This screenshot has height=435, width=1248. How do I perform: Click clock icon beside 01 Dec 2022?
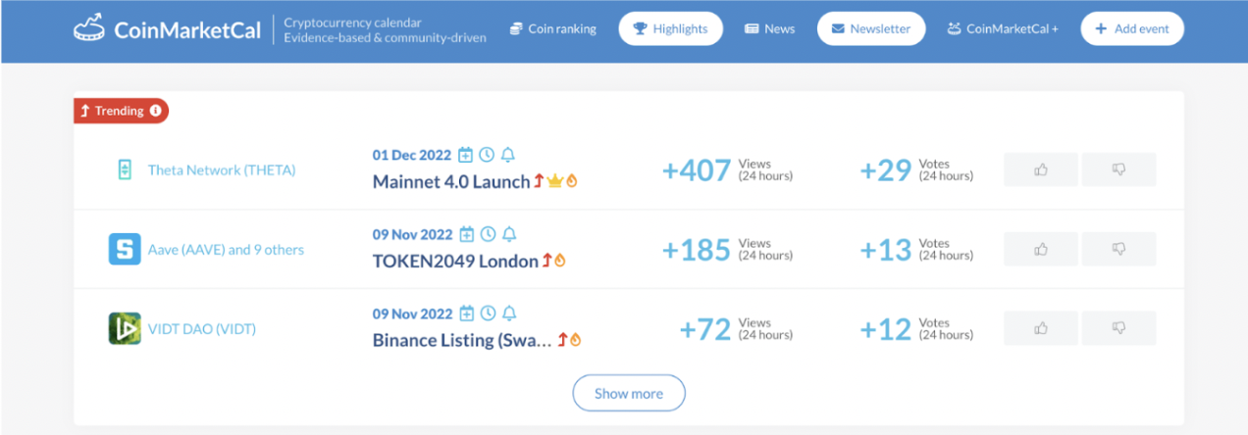coord(488,155)
